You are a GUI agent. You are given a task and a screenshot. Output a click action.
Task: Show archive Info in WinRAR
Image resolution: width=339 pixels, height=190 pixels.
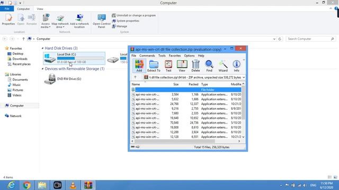click(236, 65)
